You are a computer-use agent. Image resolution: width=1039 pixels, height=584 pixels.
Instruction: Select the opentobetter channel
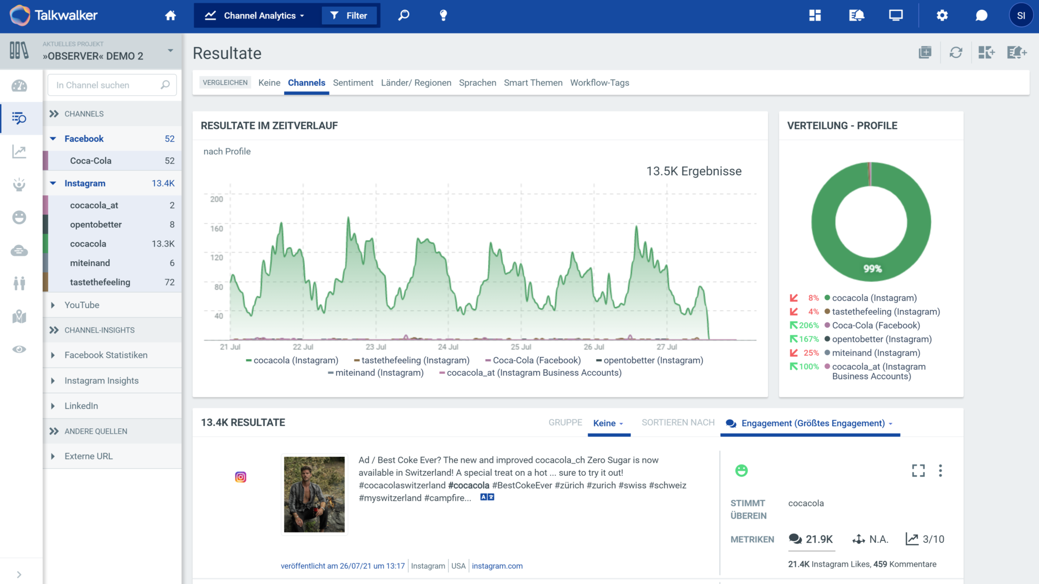[x=113, y=224]
